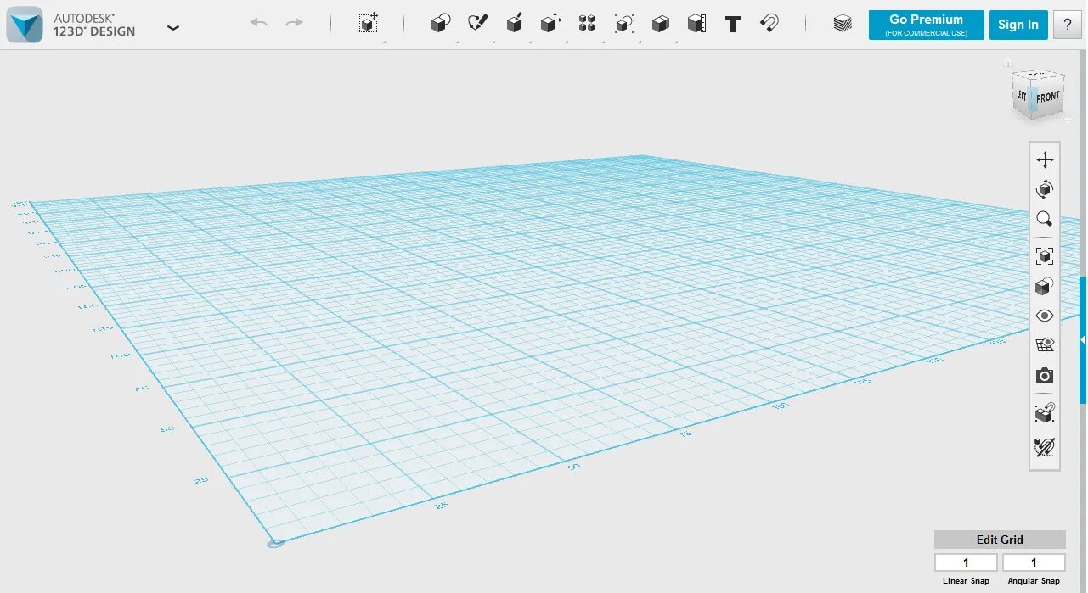
Task: Click the LEFT face of view cube
Action: [x=1022, y=95]
